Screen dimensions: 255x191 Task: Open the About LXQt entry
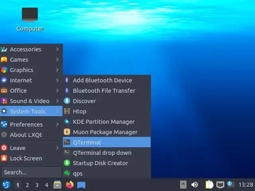(31, 134)
